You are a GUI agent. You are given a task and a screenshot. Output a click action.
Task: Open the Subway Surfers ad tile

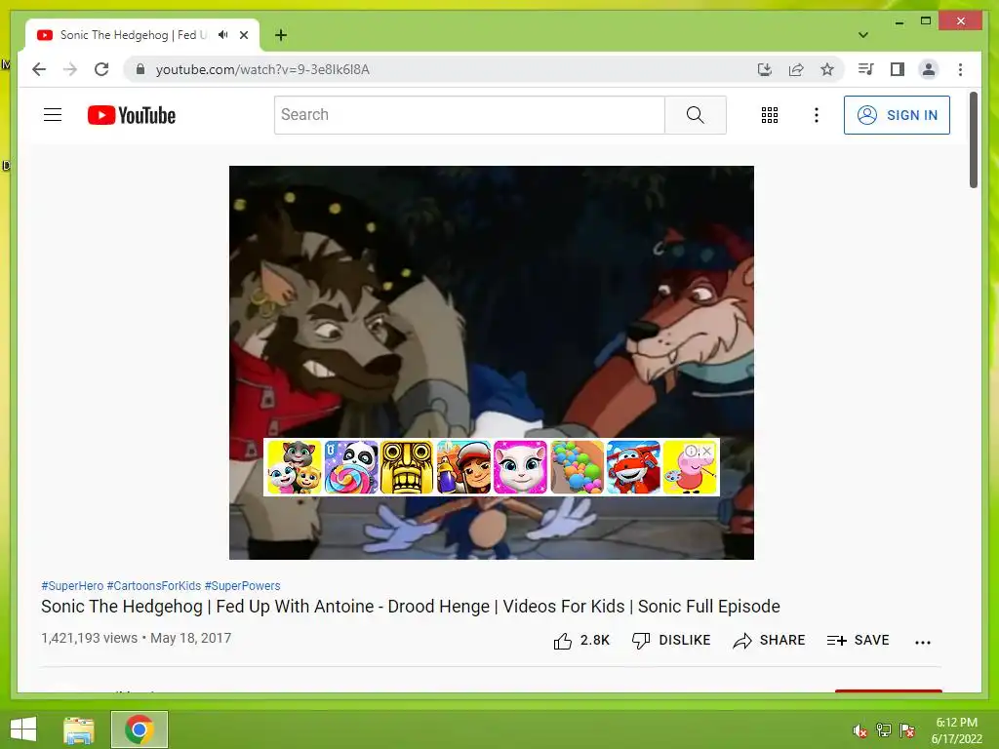click(x=463, y=467)
